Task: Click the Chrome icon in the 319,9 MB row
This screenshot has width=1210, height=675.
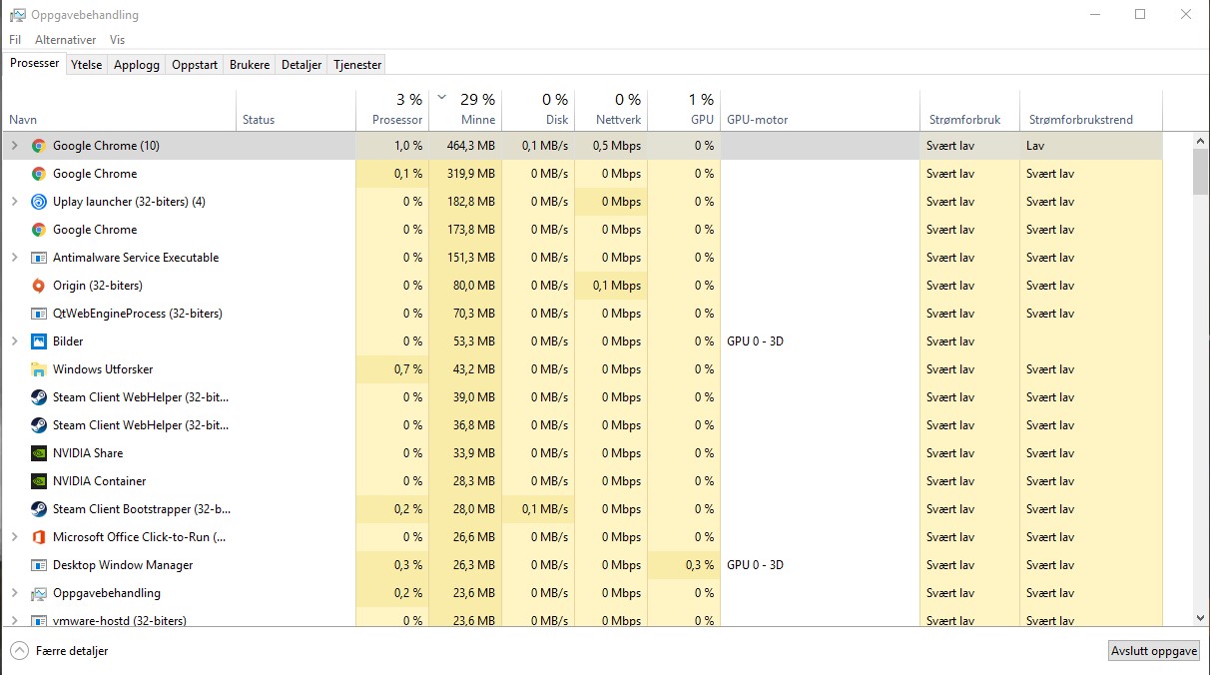Action: [x=38, y=174]
